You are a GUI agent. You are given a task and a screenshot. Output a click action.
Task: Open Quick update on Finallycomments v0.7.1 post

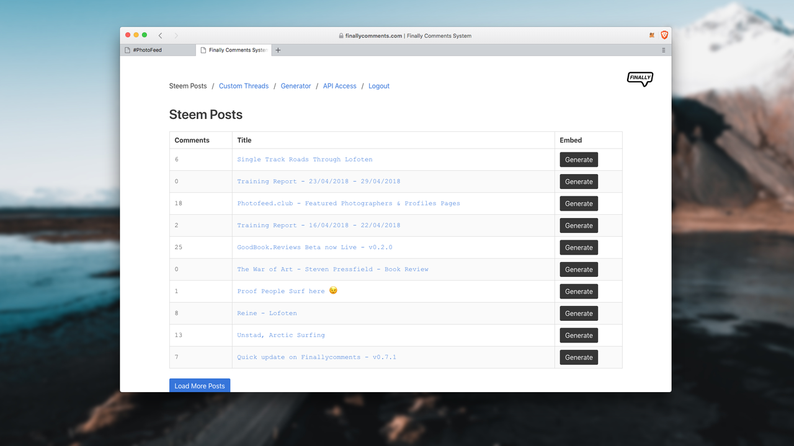pyautogui.click(x=316, y=357)
